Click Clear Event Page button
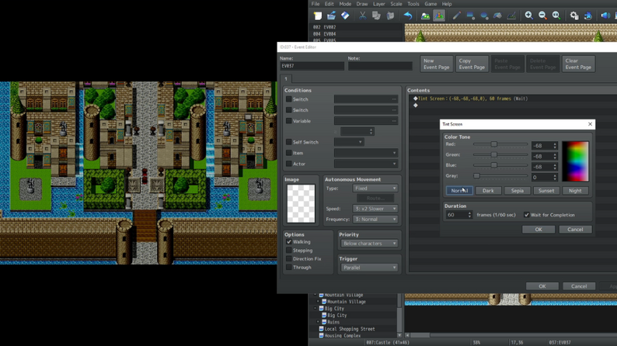This screenshot has width=617, height=346. point(578,64)
